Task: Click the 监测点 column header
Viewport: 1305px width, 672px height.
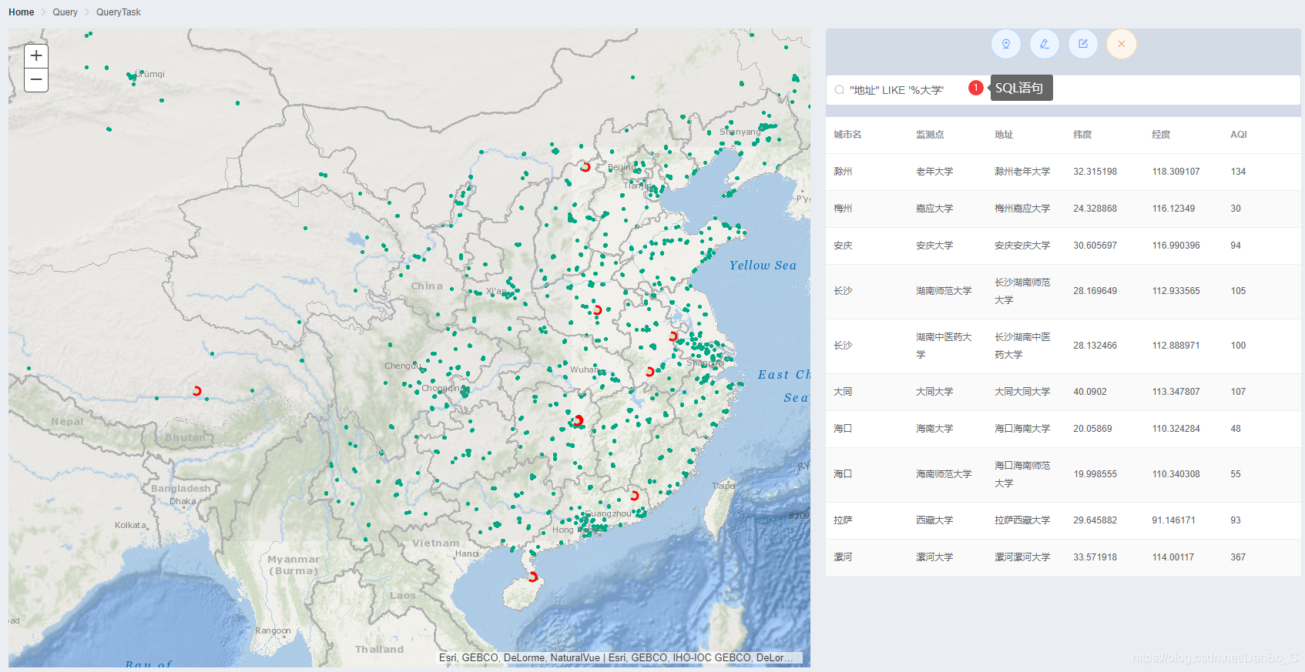Action: pyautogui.click(x=930, y=135)
